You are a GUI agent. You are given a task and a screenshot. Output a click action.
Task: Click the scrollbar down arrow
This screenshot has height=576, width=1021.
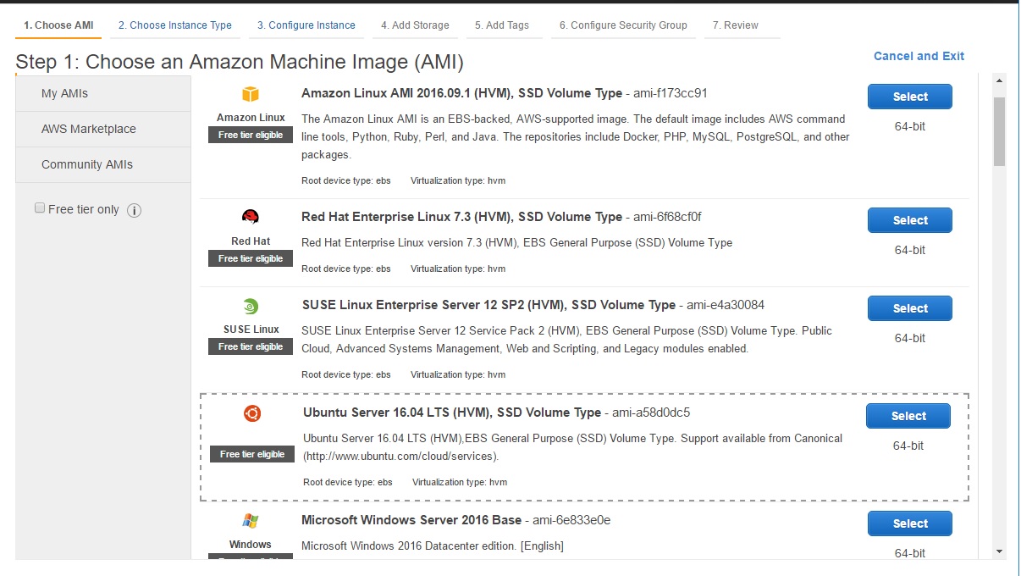[x=999, y=551]
